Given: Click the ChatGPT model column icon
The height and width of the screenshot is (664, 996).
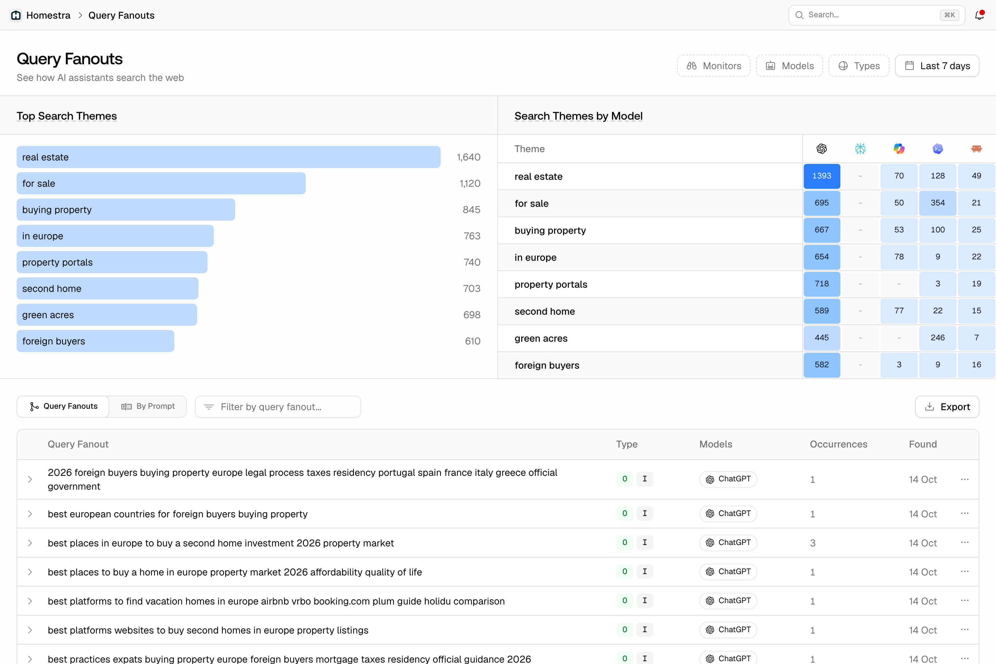Looking at the screenshot, I should (822, 149).
